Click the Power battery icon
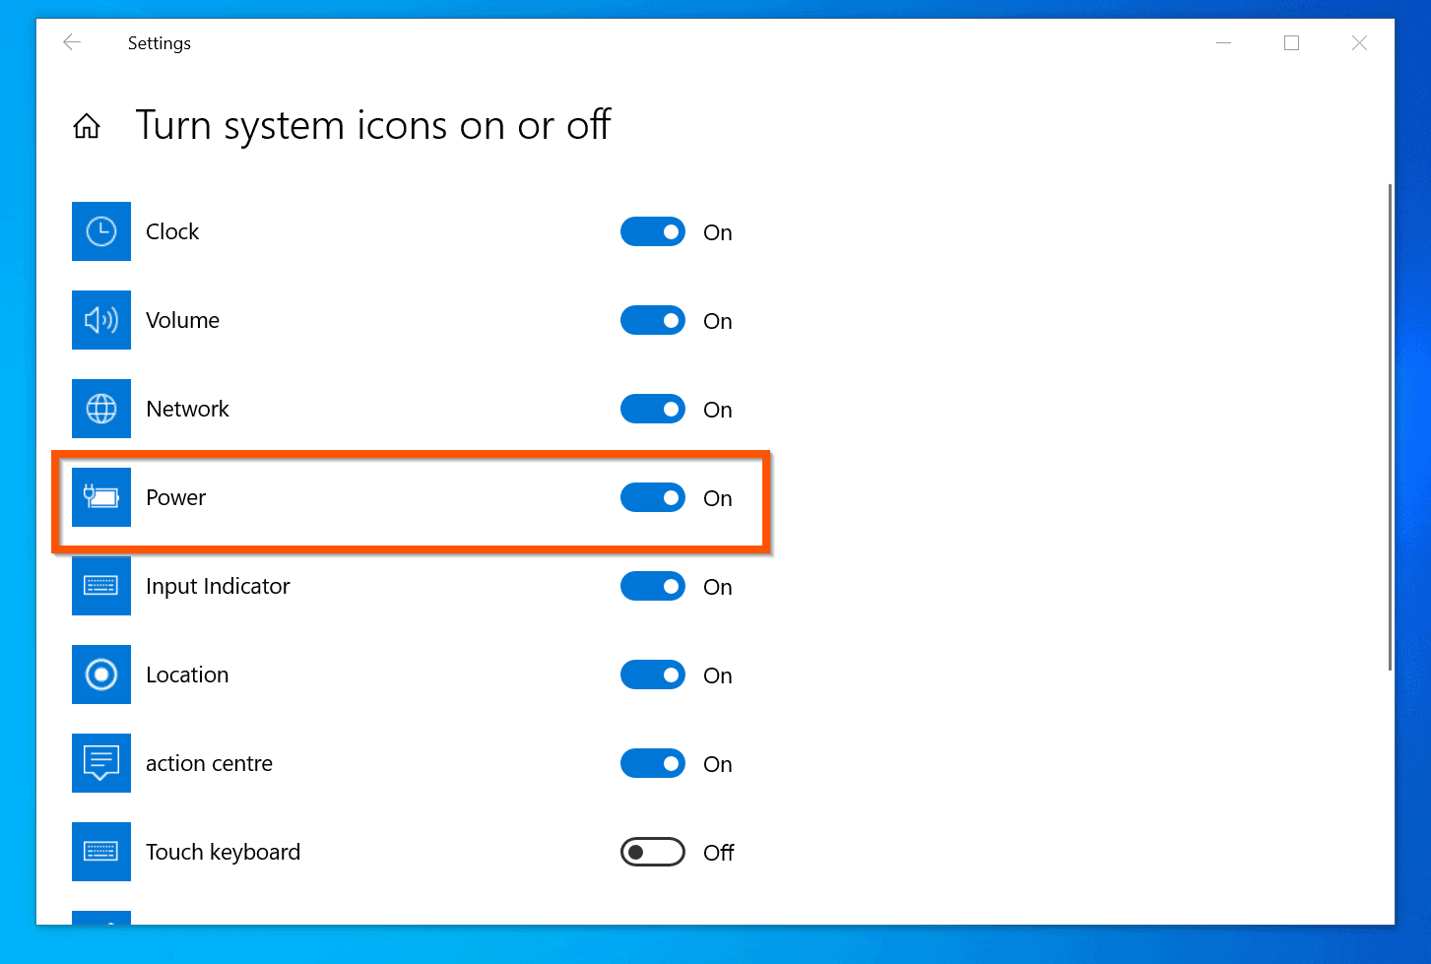Viewport: 1431px width, 964px height. (x=100, y=497)
